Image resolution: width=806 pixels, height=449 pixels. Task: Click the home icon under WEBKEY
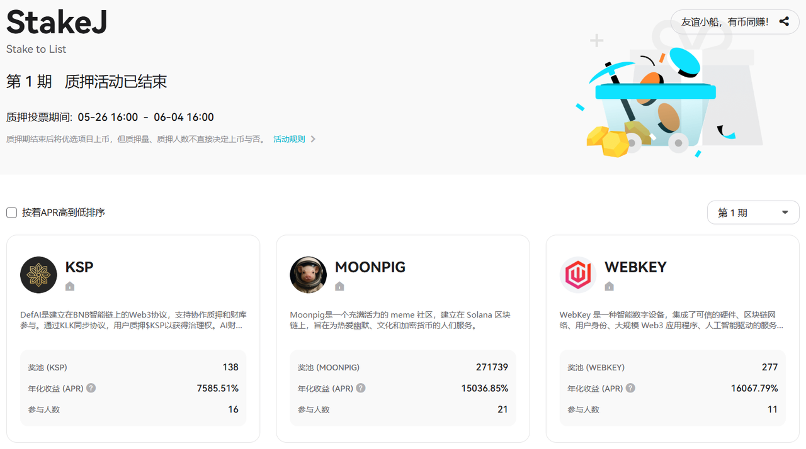coord(609,286)
